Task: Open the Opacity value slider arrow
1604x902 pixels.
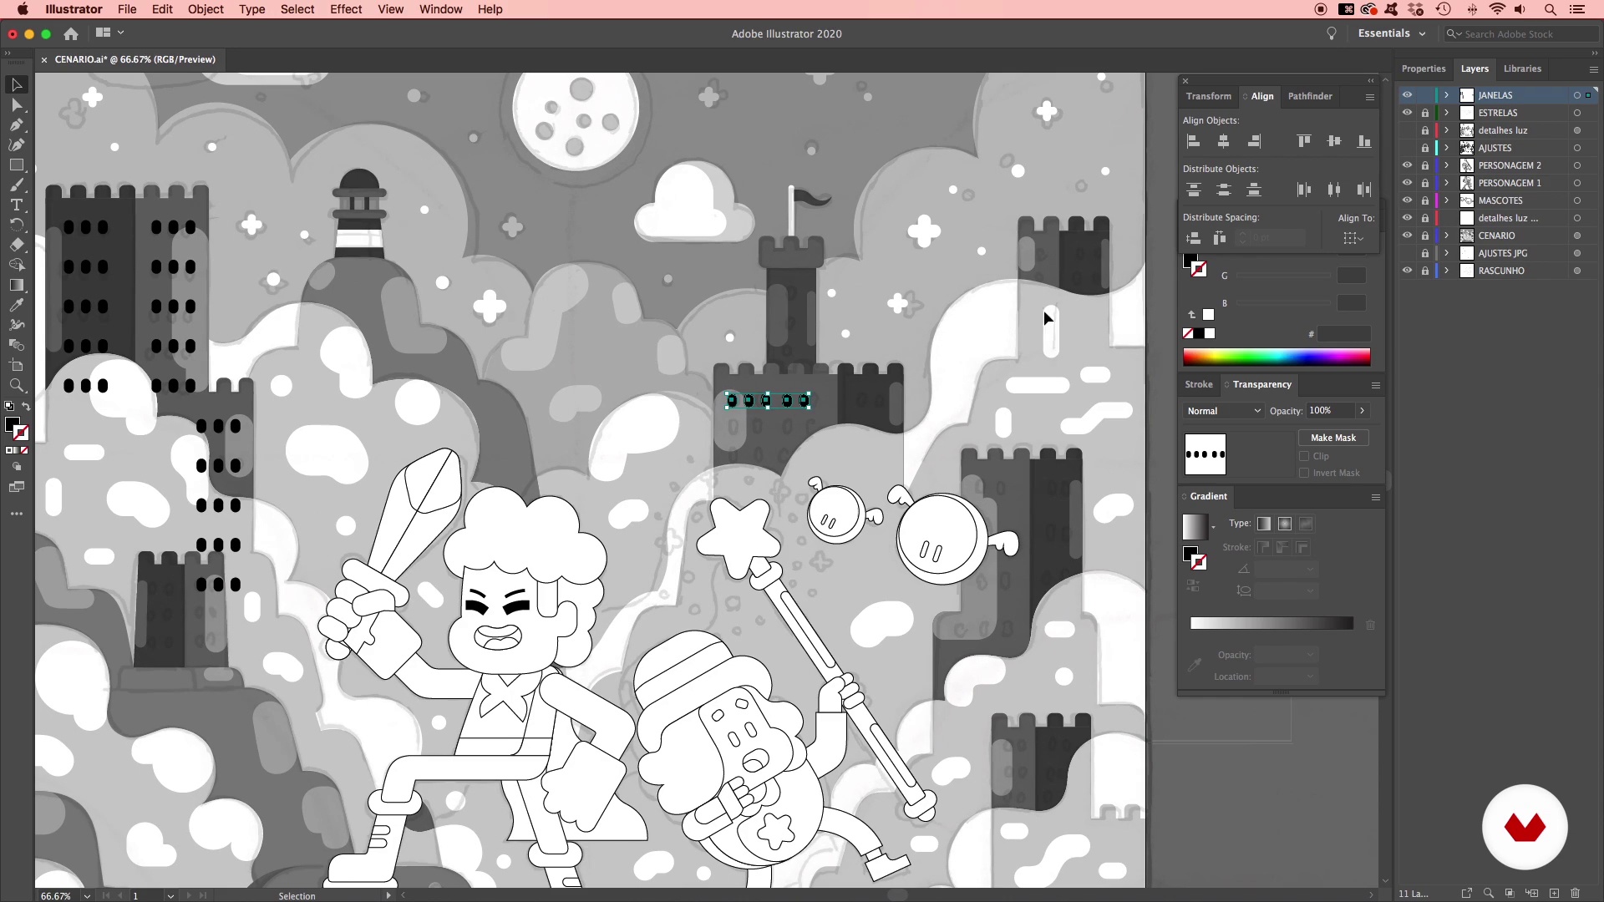Action: (1362, 411)
